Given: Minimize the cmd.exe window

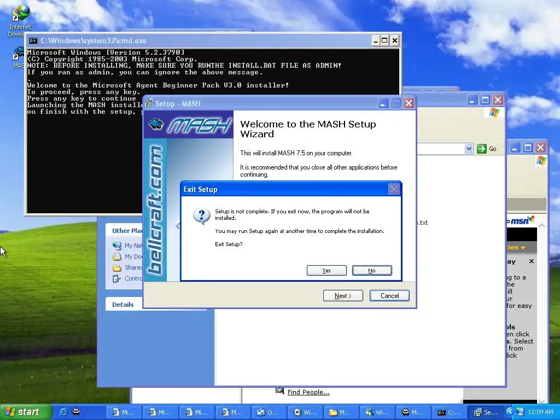Looking at the screenshot, I should [375, 40].
